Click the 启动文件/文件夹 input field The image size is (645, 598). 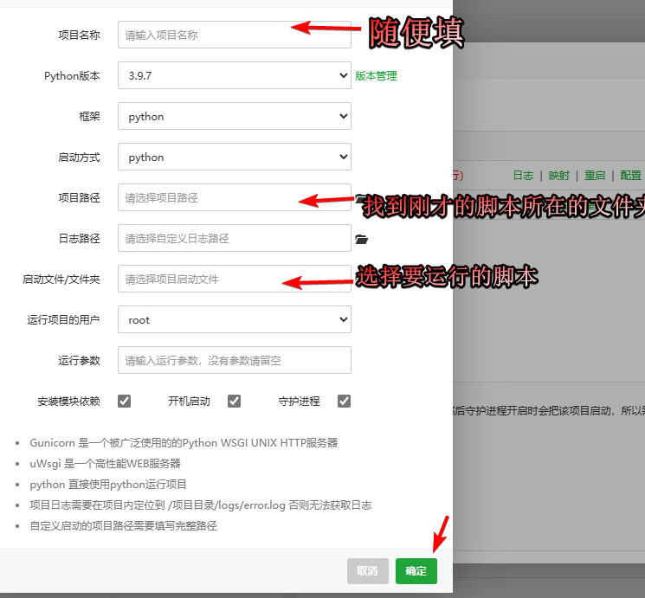(199, 280)
